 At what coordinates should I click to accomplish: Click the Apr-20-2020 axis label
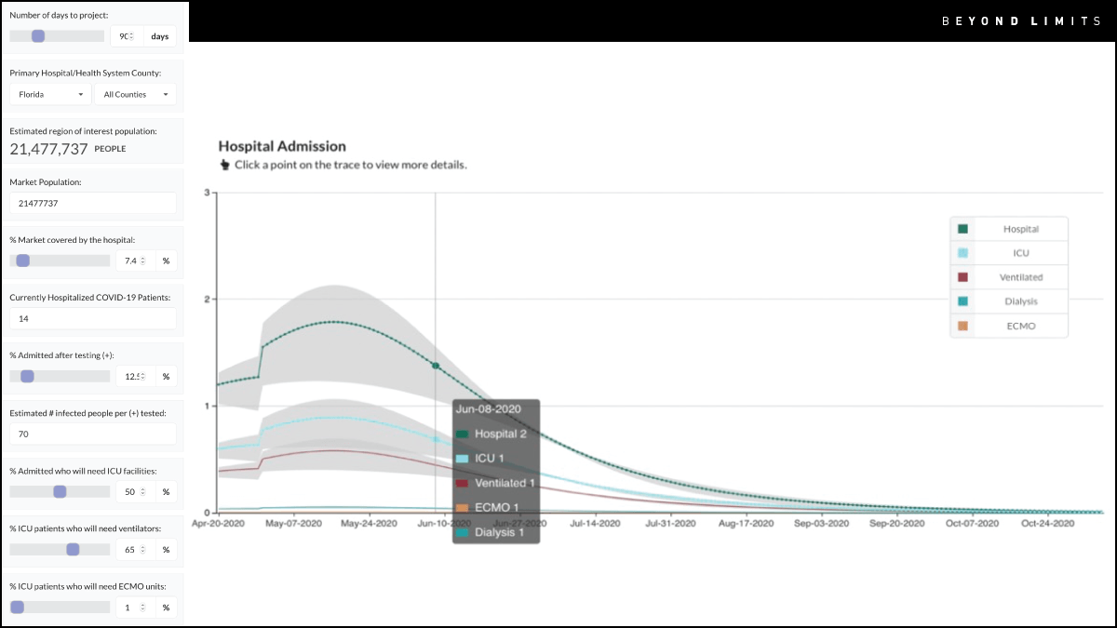(x=218, y=524)
